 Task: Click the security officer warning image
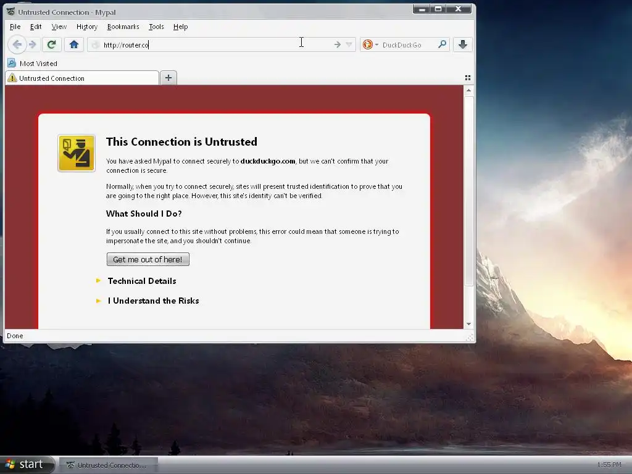pyautogui.click(x=76, y=153)
